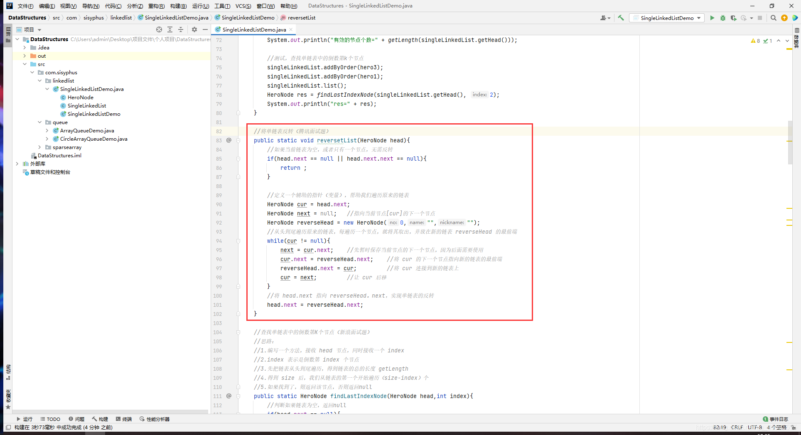Open the Run tool window tab
The width and height of the screenshot is (801, 435).
25,419
